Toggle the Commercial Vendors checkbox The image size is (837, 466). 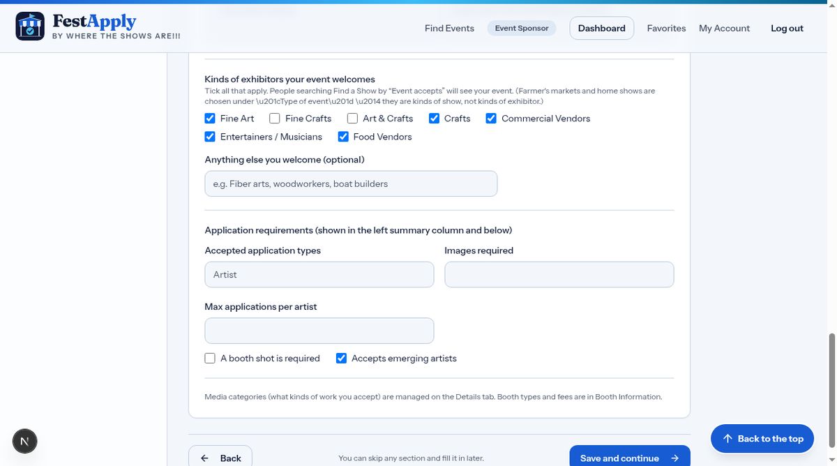[491, 119]
